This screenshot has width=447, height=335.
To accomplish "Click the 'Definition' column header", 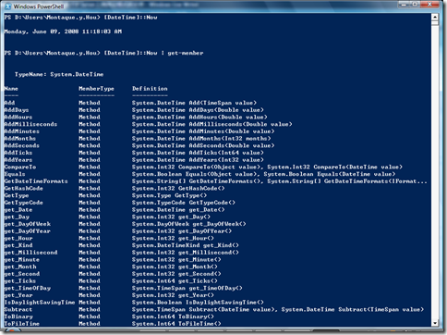I will (x=150, y=89).
